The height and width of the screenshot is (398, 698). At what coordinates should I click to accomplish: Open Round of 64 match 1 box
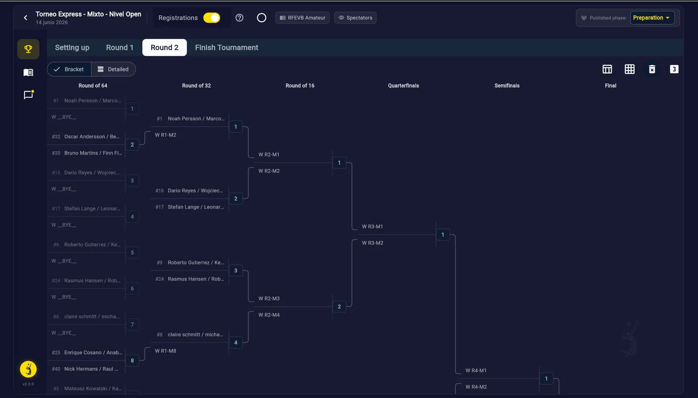pyautogui.click(x=132, y=109)
